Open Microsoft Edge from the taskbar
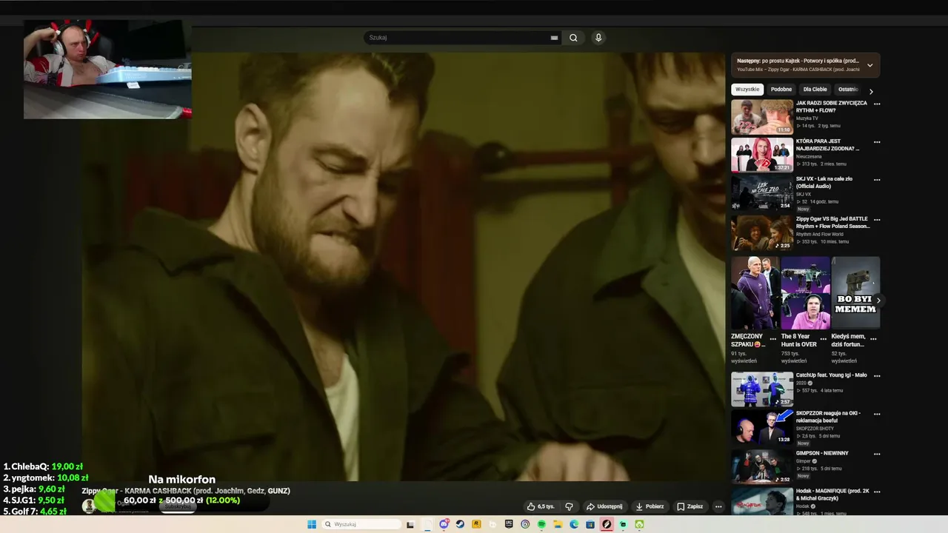The width and height of the screenshot is (948, 533). (x=574, y=524)
